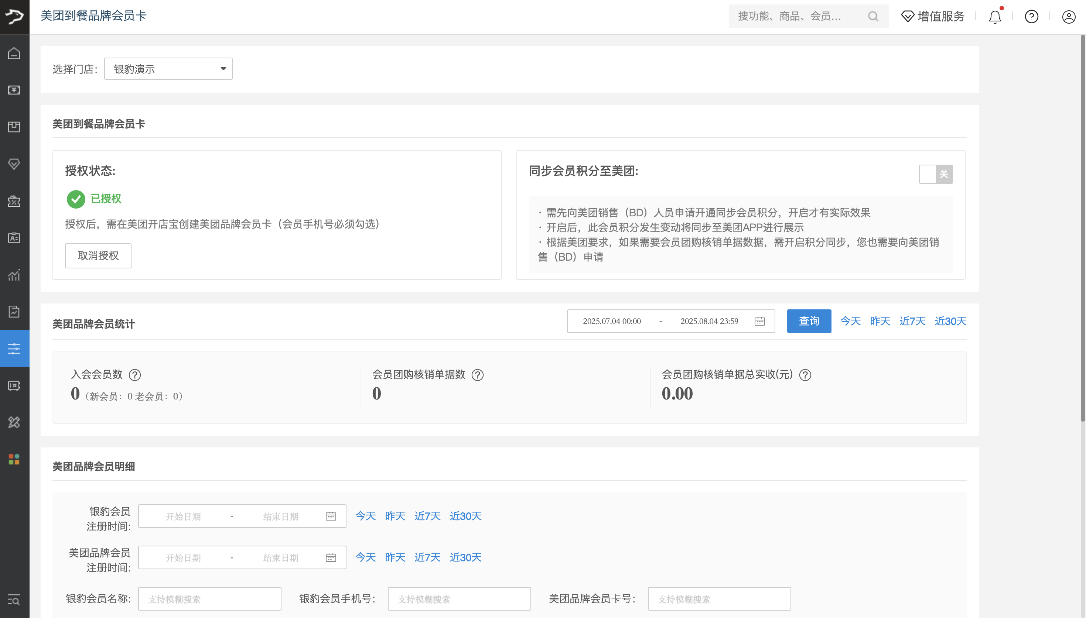This screenshot has width=1086, height=618.
Task: Select 昨天 for 银豹会员注册时间
Action: [x=395, y=516]
